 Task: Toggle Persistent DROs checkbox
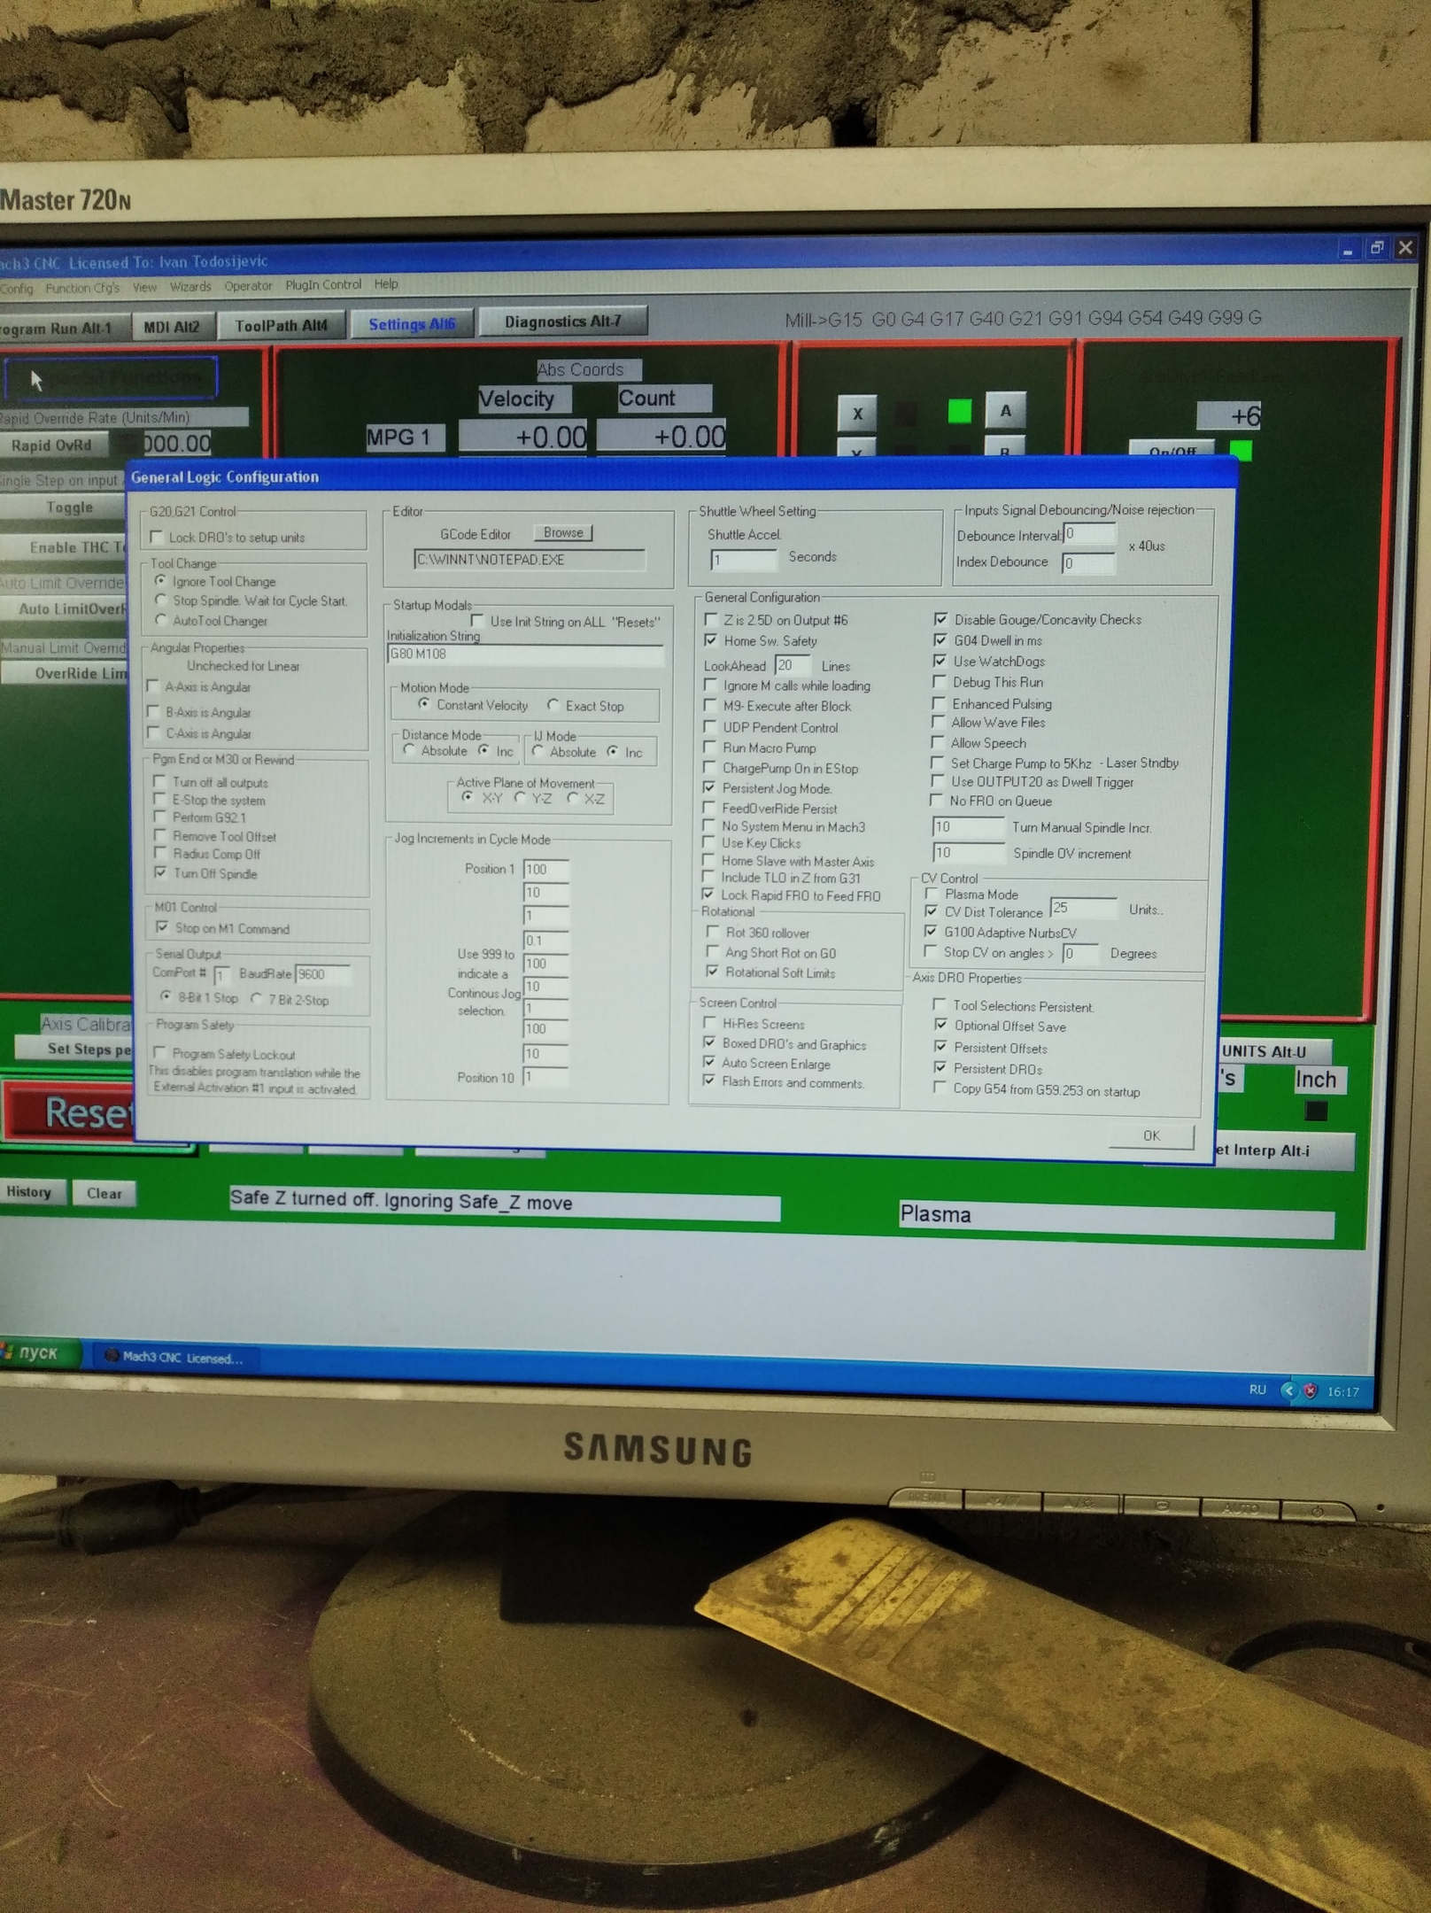940,1068
